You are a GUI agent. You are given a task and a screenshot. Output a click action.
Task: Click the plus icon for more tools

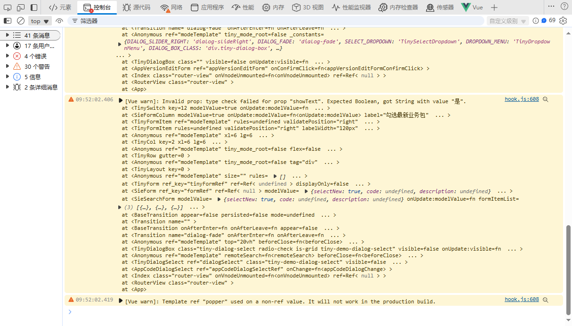(494, 8)
